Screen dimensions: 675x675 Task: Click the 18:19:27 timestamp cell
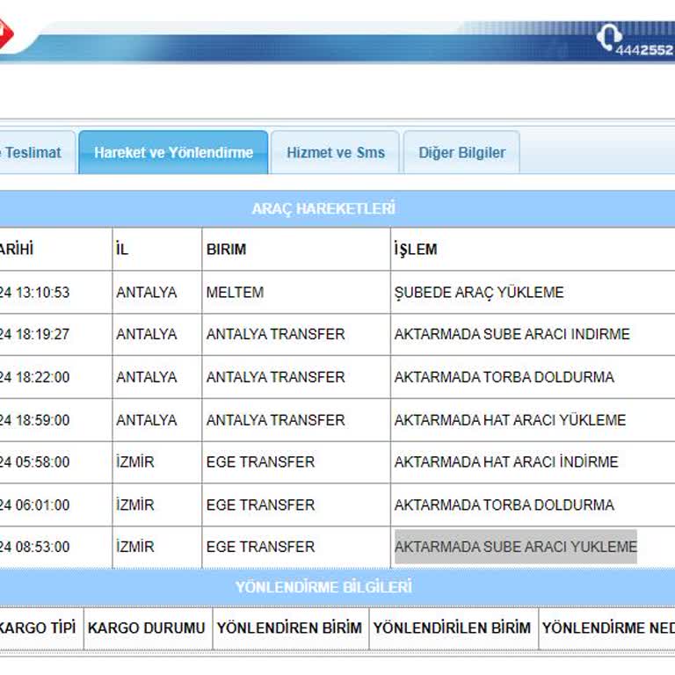click(x=56, y=334)
